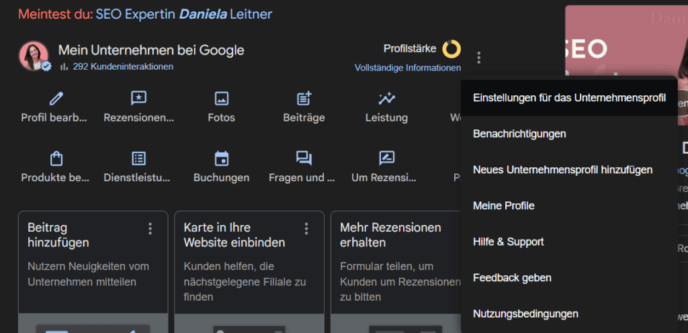
Task: Click the Mein Unternehmen bei Google heading
Action: 151,50
